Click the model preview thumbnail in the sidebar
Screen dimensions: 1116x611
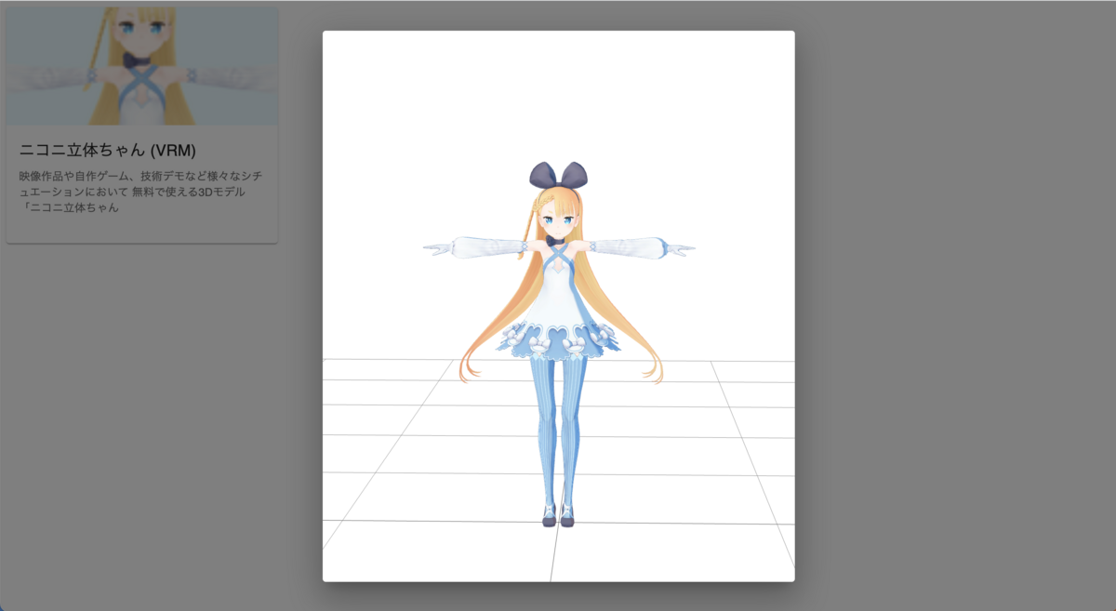coord(141,63)
